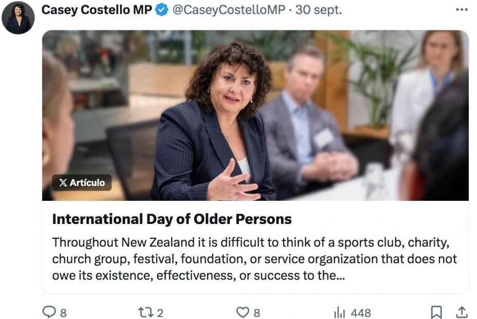Open the International Day of Older Persons title
Image resolution: width=477 pixels, height=319 pixels.
click(x=172, y=219)
